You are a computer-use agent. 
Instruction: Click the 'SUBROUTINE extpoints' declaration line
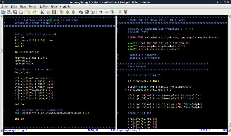click(x=173, y=37)
